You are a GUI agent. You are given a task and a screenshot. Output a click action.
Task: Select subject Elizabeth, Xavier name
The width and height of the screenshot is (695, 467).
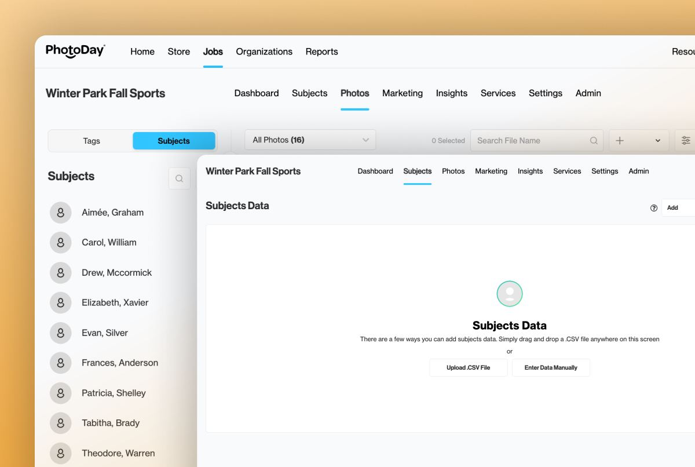[x=115, y=303]
